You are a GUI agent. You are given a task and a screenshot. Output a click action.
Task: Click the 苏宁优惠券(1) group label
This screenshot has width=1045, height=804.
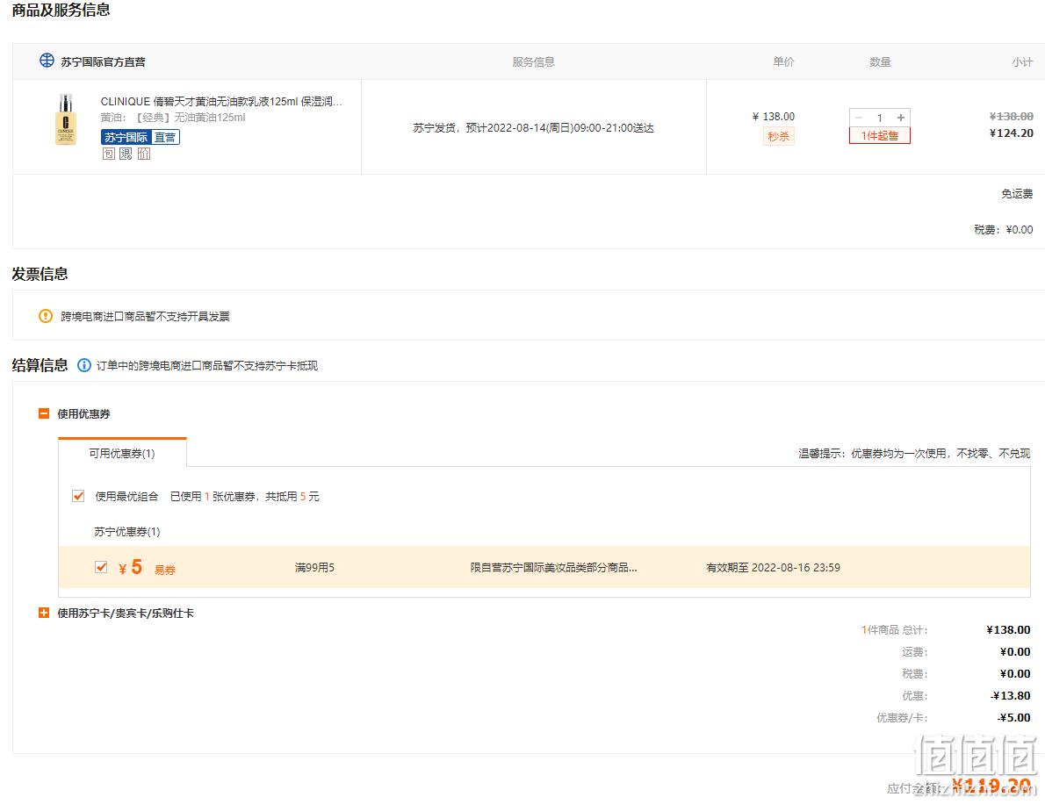[127, 532]
